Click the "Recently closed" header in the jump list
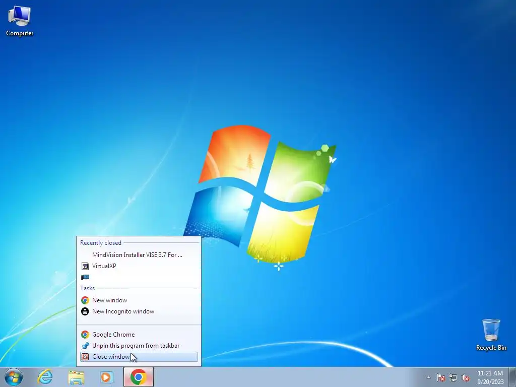 coord(101,243)
